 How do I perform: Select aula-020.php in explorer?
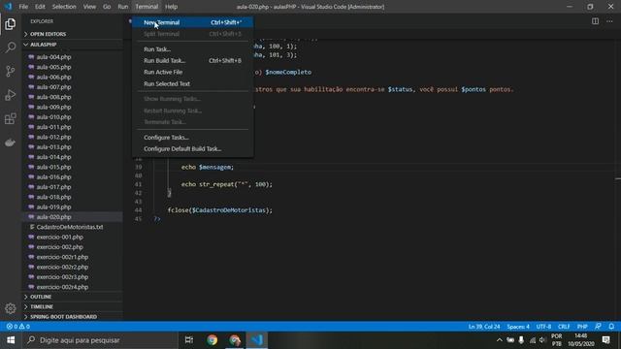click(73, 217)
